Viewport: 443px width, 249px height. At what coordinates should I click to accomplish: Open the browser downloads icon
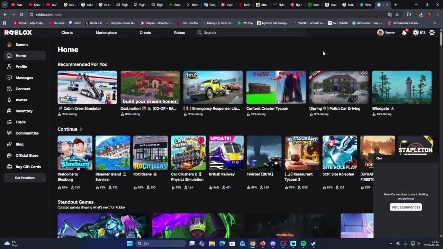pos(421,15)
